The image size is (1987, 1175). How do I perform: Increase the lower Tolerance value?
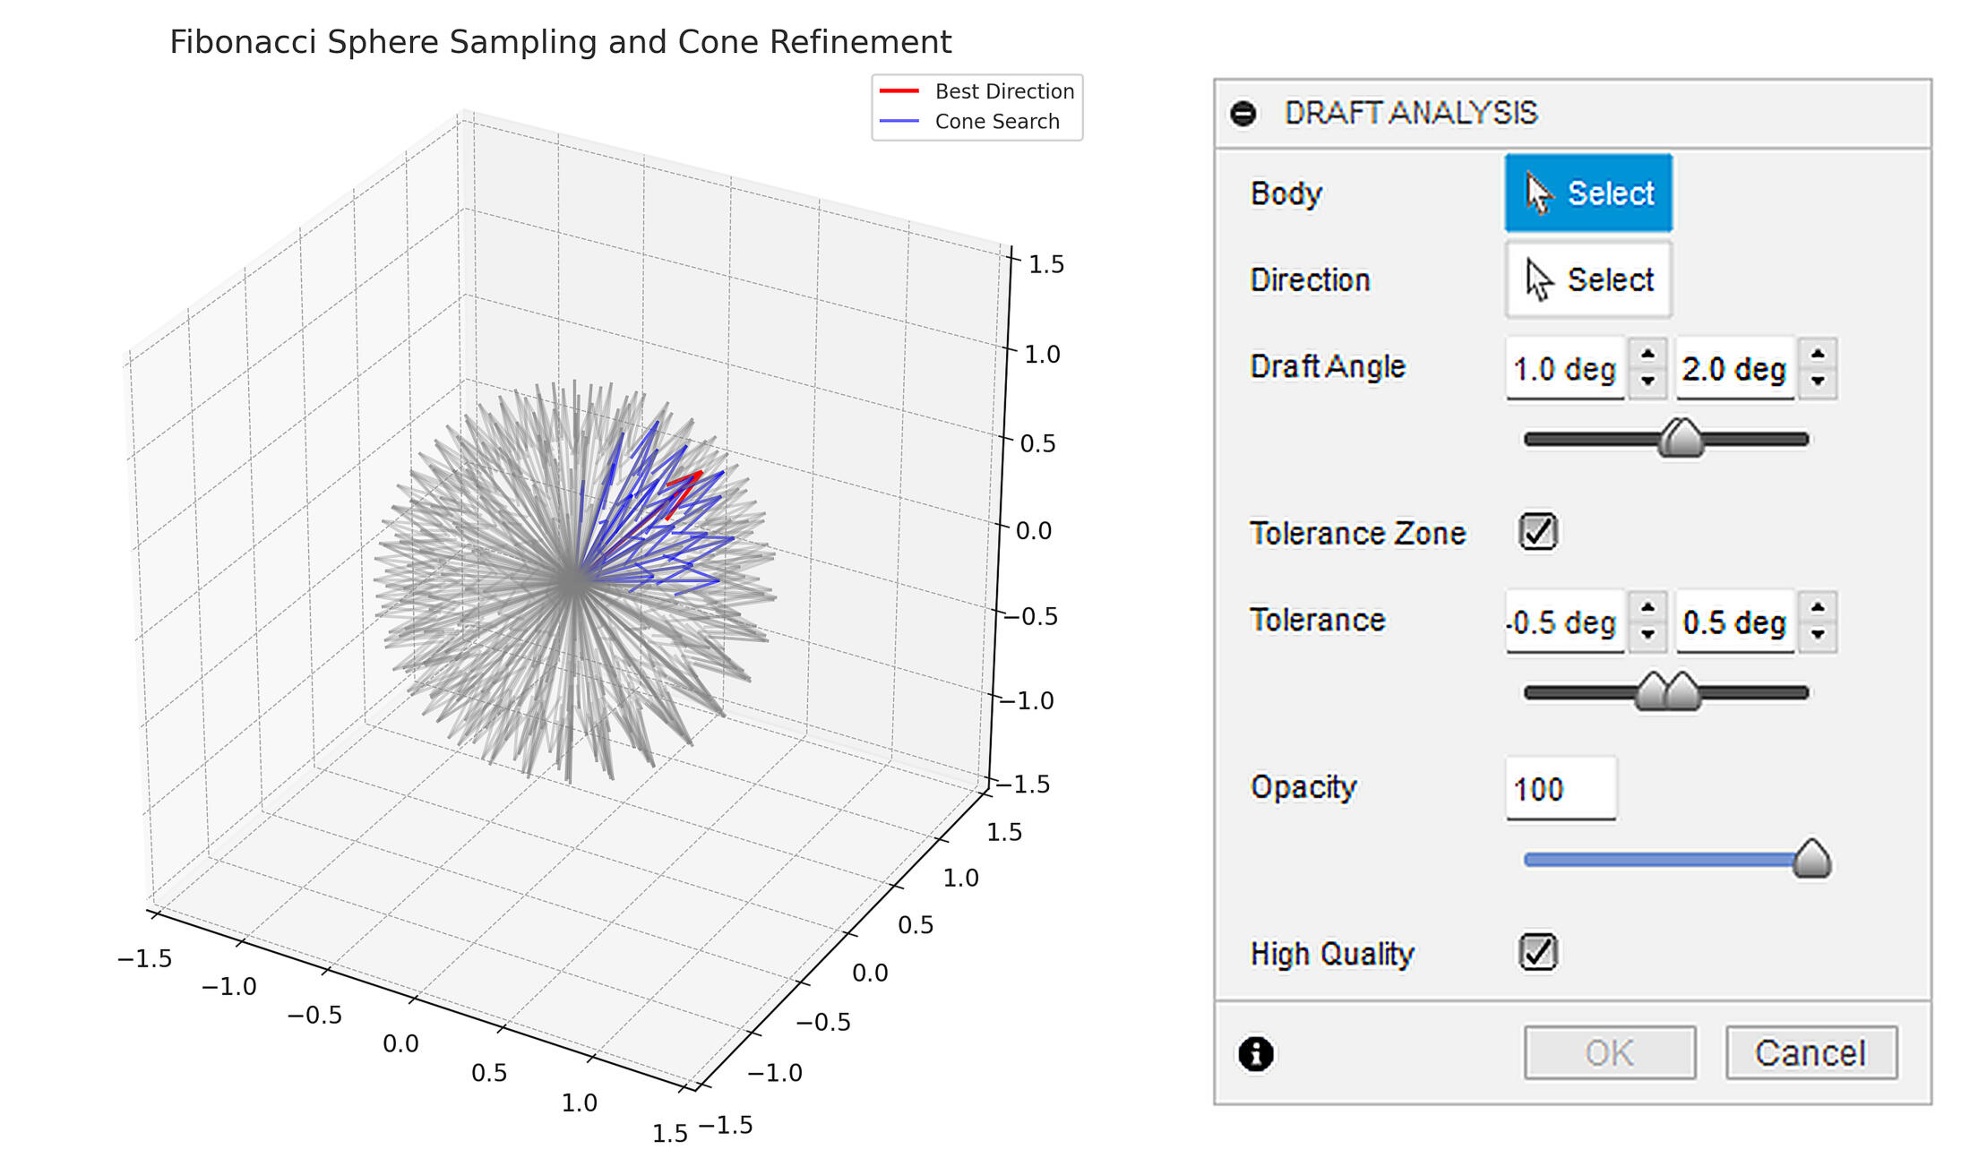tap(1647, 608)
